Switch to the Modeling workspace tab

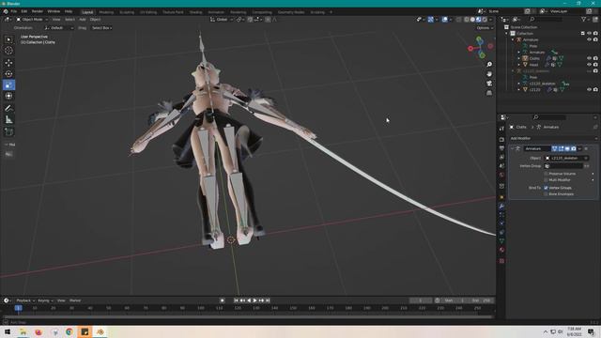coord(106,12)
